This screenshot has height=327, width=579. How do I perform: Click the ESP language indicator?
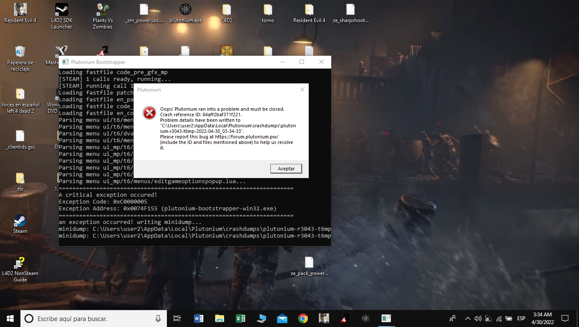tap(521, 318)
